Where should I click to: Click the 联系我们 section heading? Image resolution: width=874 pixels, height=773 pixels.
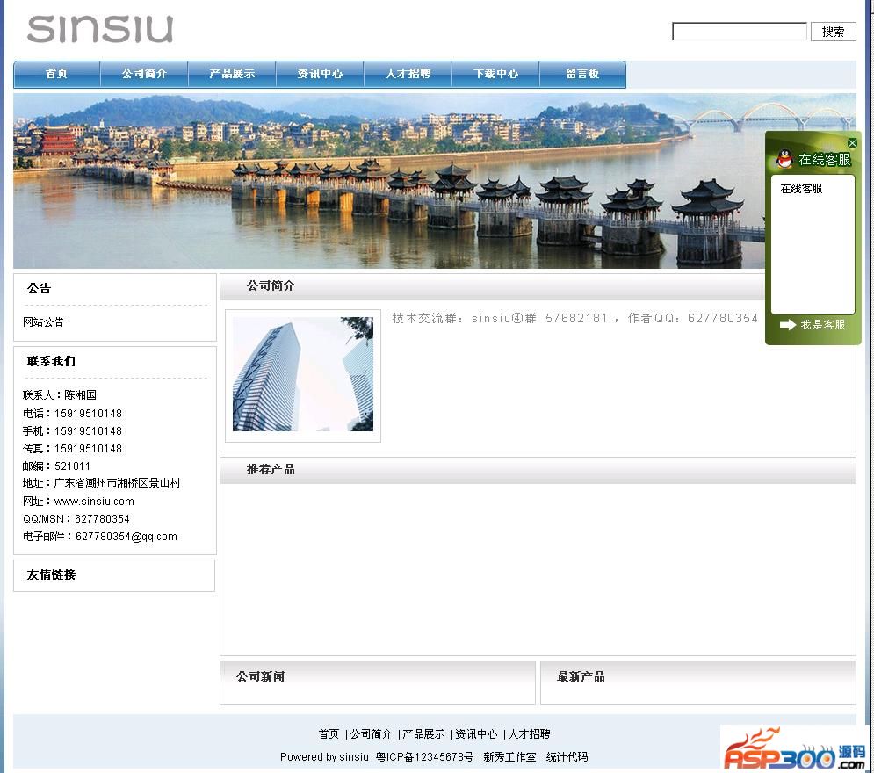(51, 361)
